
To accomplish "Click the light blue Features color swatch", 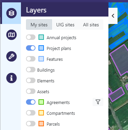I will (41, 59).
